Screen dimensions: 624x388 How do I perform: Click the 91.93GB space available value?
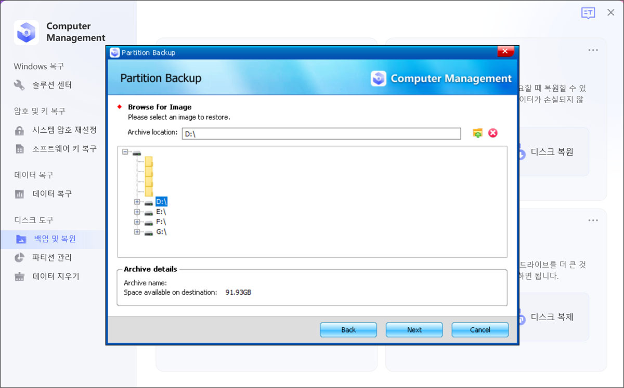(x=238, y=293)
